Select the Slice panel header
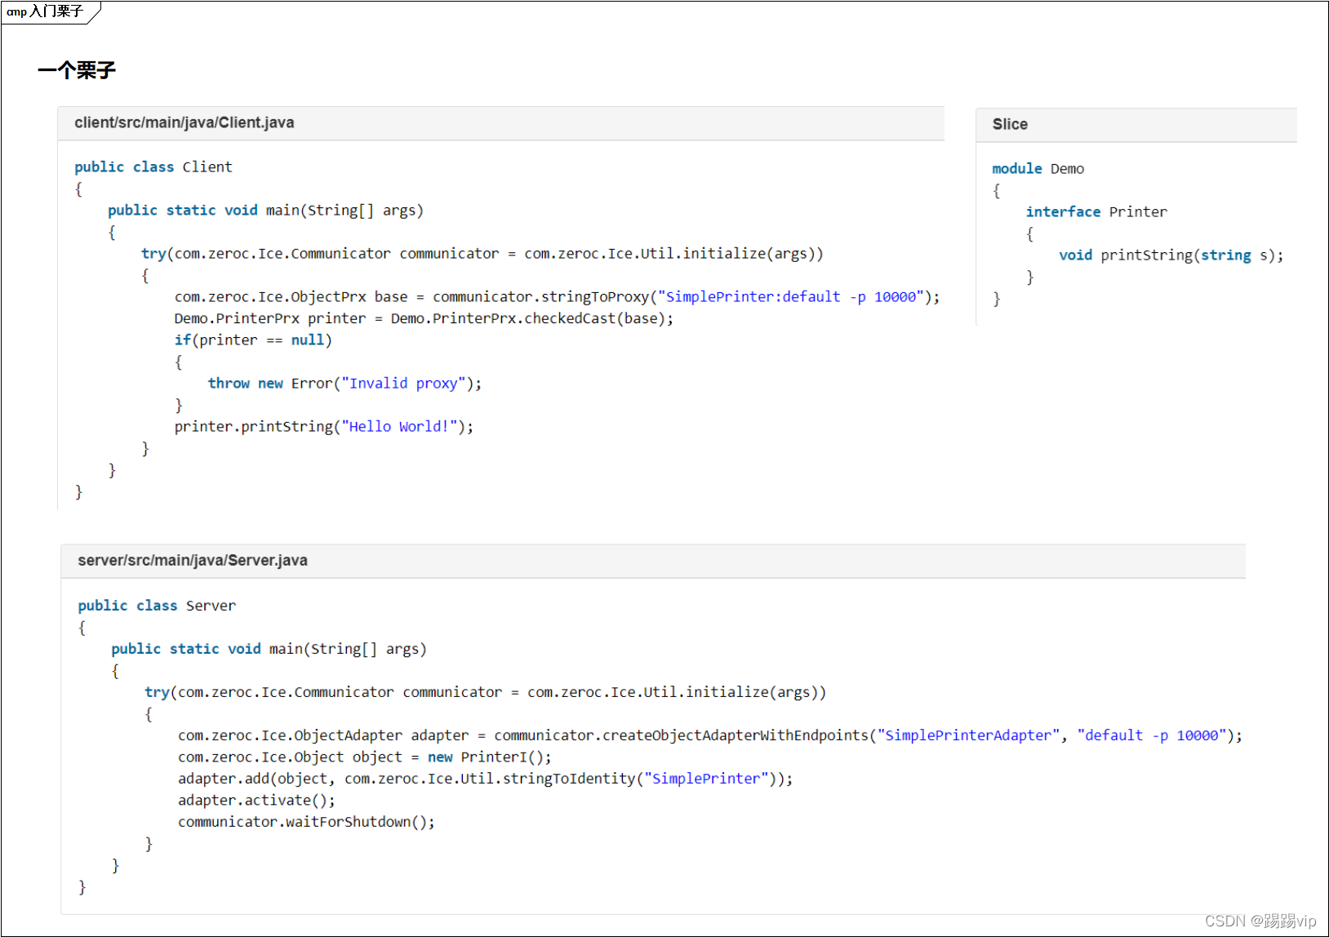 tap(1136, 125)
